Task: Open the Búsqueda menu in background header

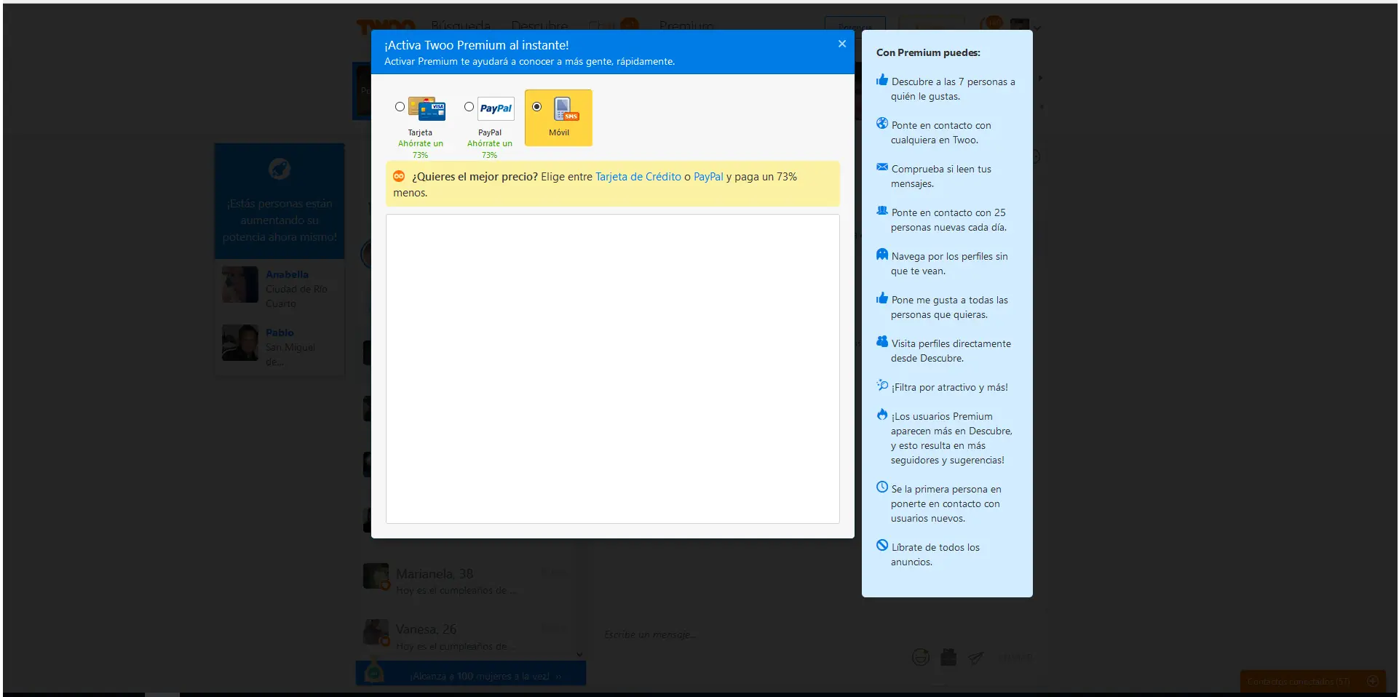Action: pyautogui.click(x=461, y=26)
